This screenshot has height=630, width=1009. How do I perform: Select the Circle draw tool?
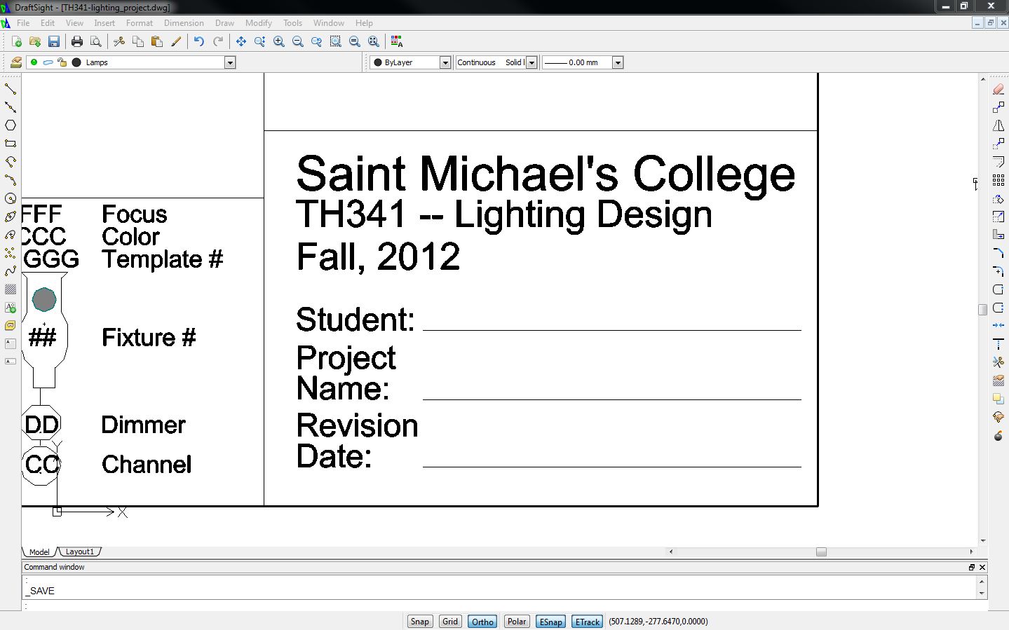point(11,198)
